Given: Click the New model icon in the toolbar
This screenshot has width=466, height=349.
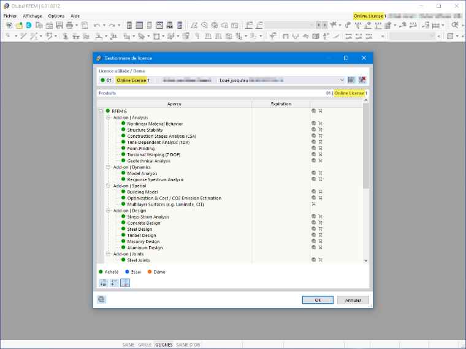Looking at the screenshot, I should (9, 25).
